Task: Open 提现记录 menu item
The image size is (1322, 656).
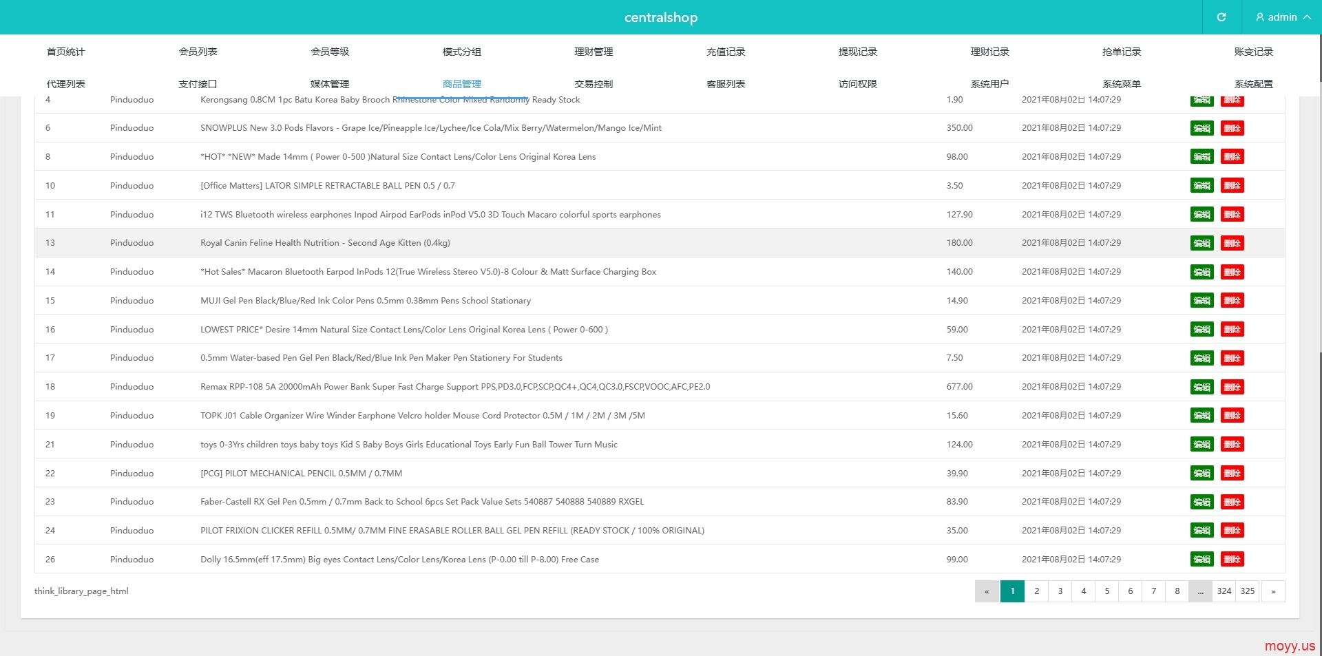Action: [858, 52]
